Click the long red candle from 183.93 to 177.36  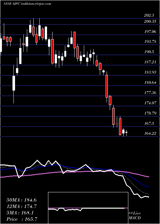[x=107, y=86]
